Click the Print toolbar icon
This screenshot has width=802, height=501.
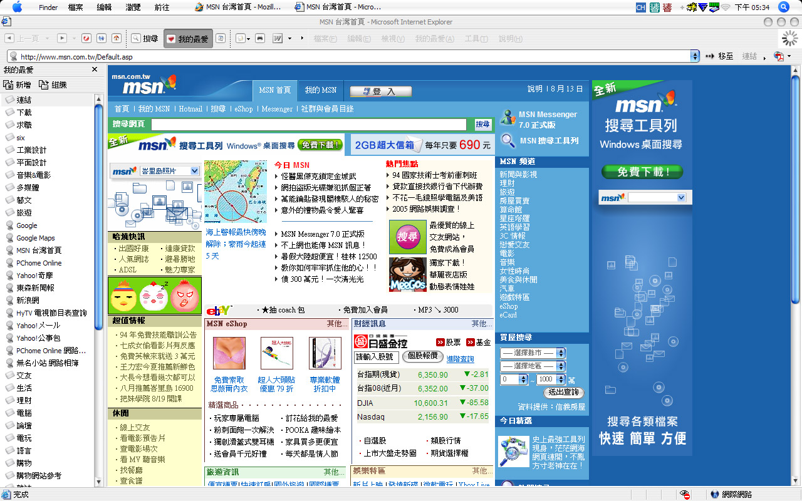[x=260, y=39]
